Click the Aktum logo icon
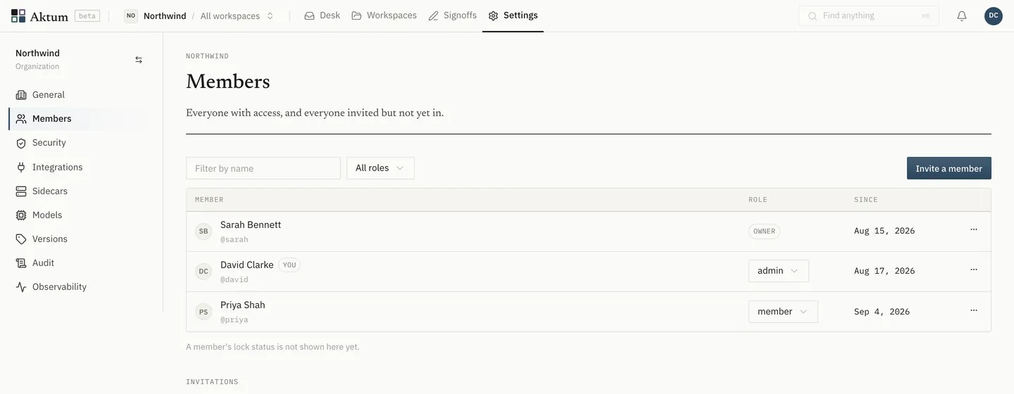 (x=18, y=15)
